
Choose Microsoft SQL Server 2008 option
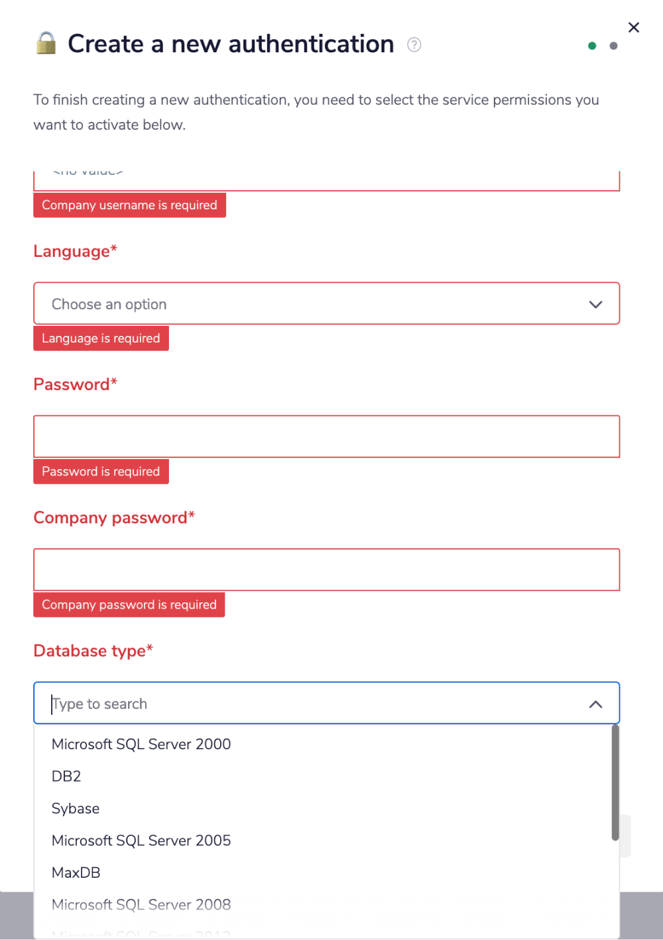141,904
